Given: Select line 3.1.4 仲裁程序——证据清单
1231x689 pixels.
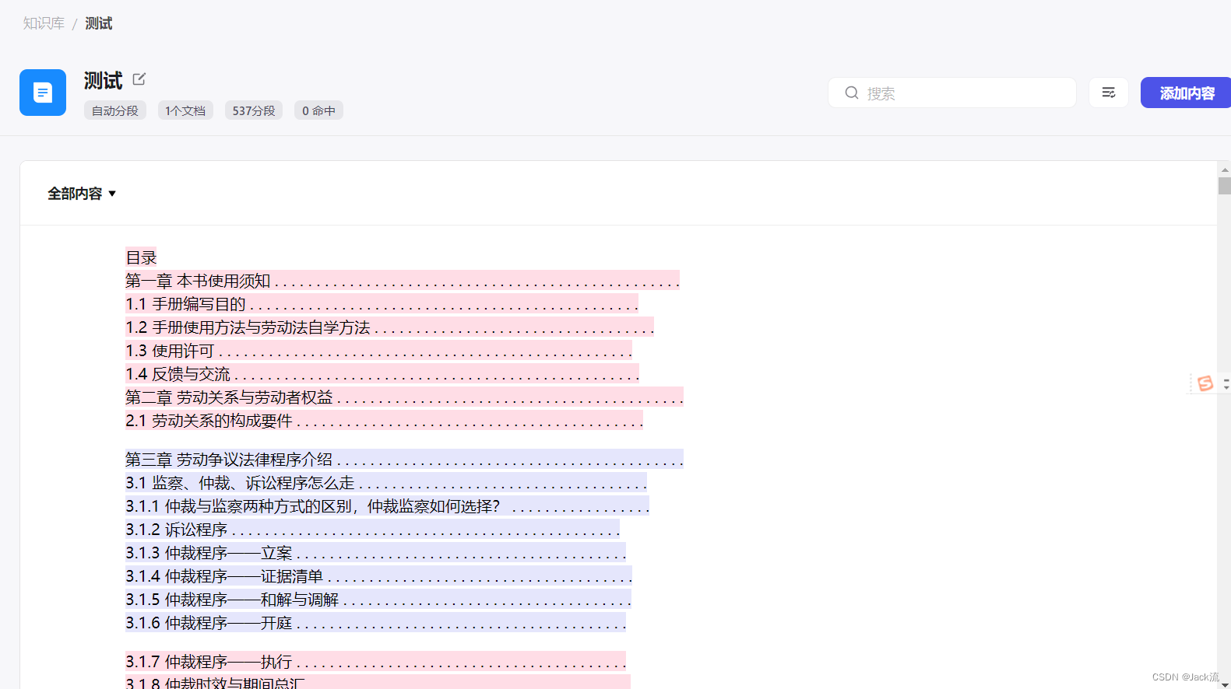Looking at the screenshot, I should coord(378,576).
